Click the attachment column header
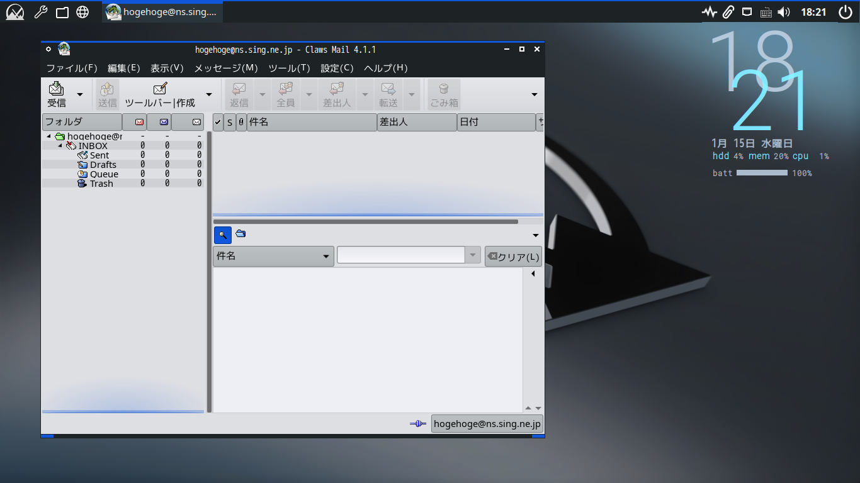This screenshot has width=860, height=483. click(241, 122)
